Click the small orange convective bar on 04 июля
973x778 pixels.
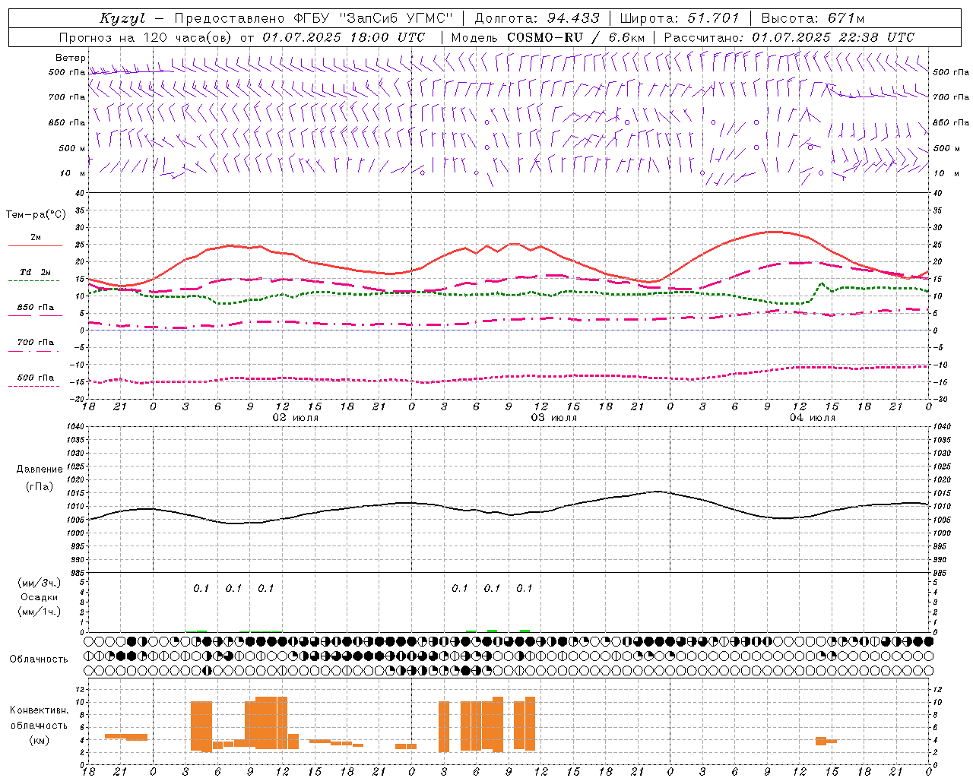click(x=826, y=741)
